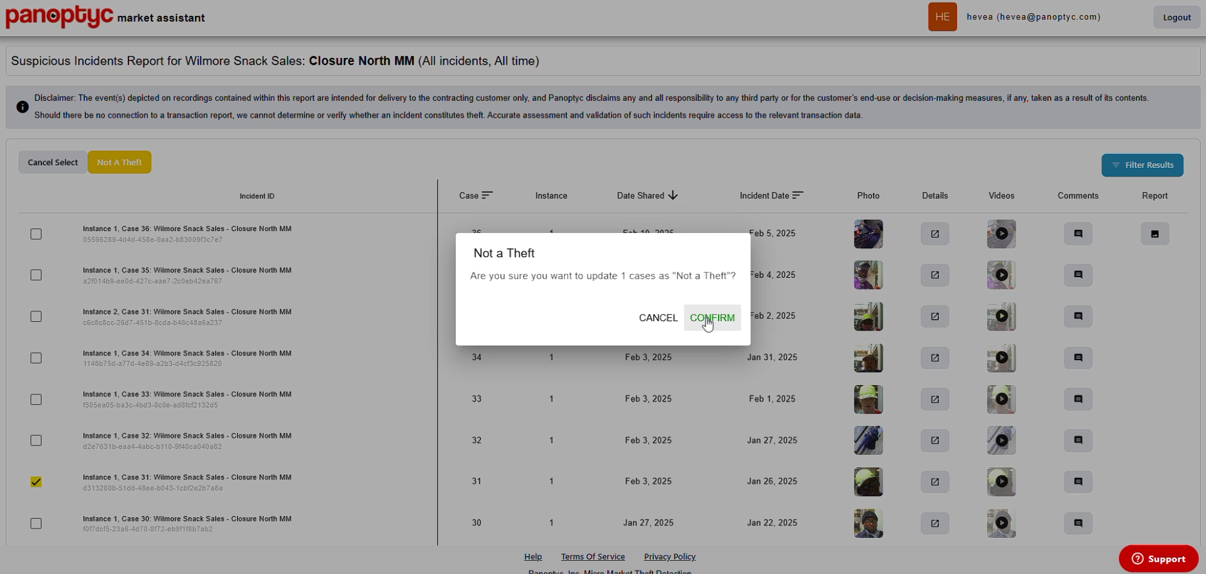The image size is (1206, 574).
Task: Open Filter Results
Action: (x=1142, y=165)
